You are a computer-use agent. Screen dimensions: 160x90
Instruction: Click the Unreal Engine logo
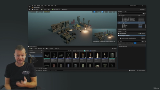click(29, 6)
